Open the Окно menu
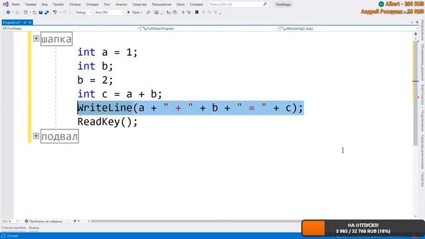Viewport: 425px width, 239px height. [x=180, y=5]
